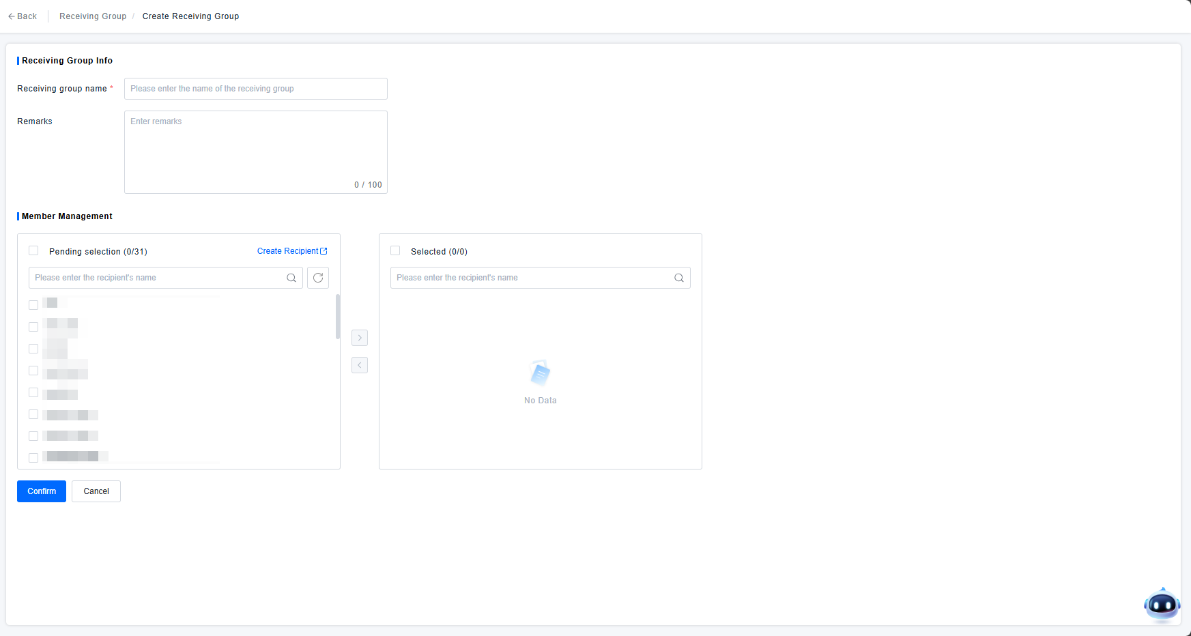Click the pending list scrollbar

pyautogui.click(x=338, y=317)
